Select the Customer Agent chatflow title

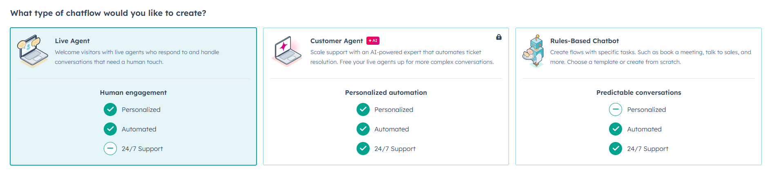click(336, 41)
